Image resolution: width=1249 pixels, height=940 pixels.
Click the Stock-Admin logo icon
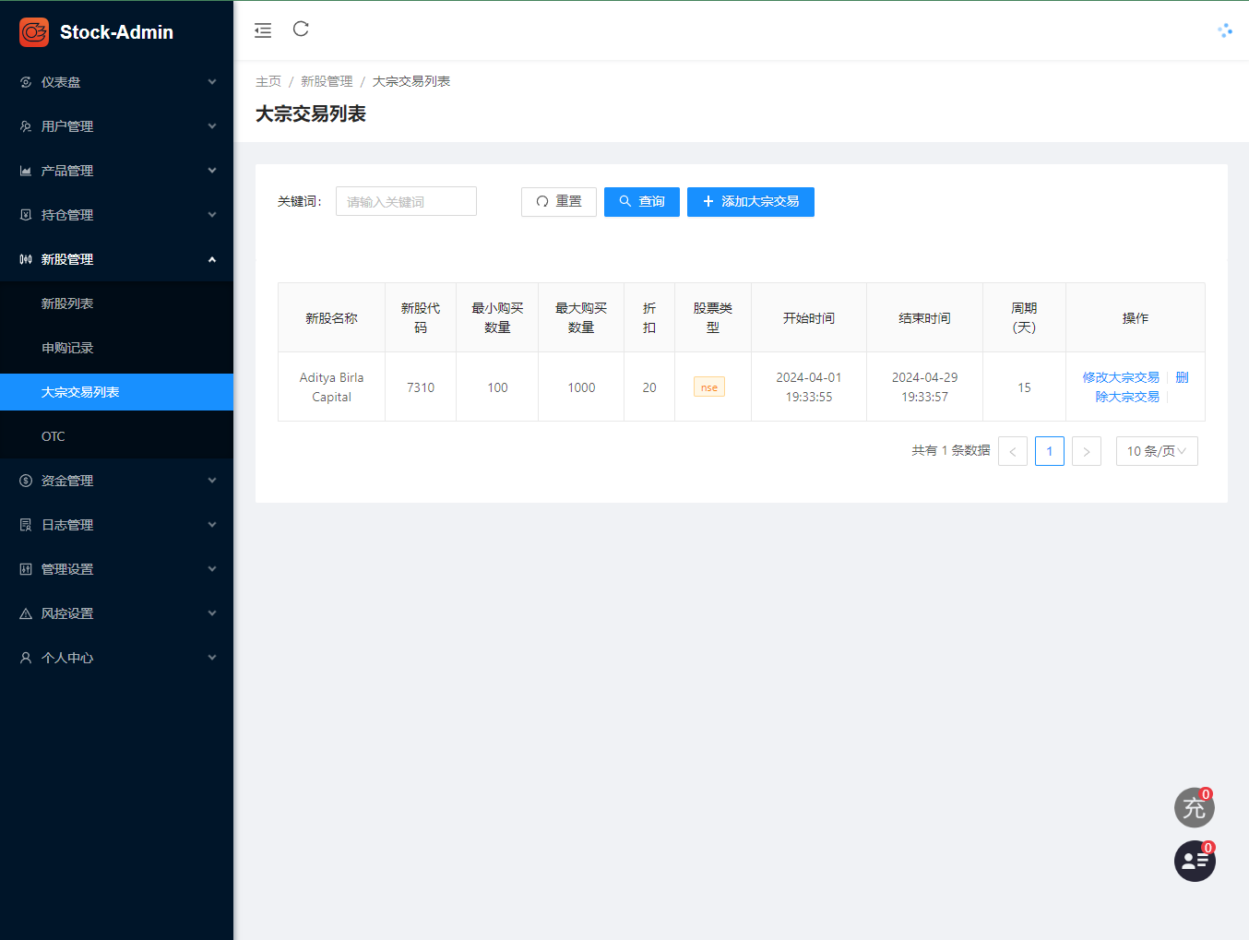click(34, 32)
